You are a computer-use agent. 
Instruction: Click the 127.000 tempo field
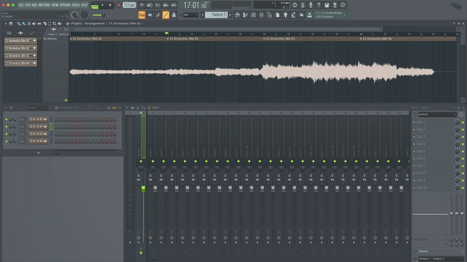129,5
